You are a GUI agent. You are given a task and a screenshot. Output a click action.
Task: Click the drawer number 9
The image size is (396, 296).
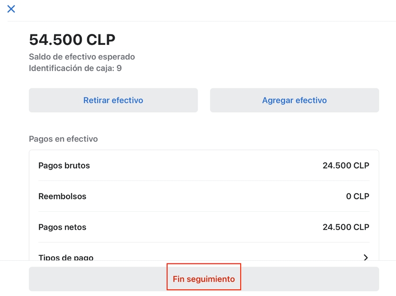pyautogui.click(x=119, y=68)
